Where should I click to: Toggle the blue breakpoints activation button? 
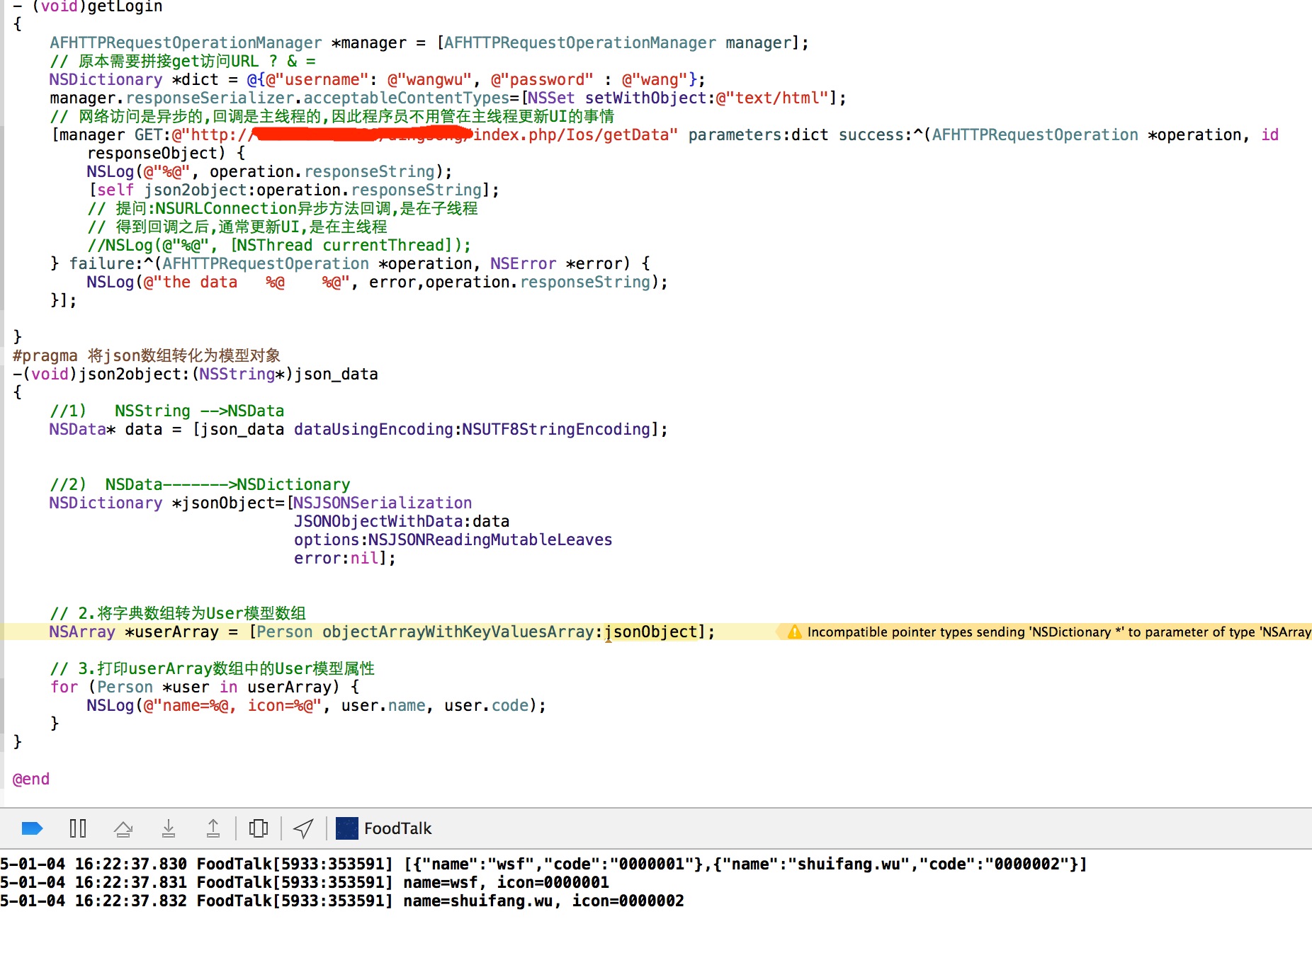coord(33,828)
